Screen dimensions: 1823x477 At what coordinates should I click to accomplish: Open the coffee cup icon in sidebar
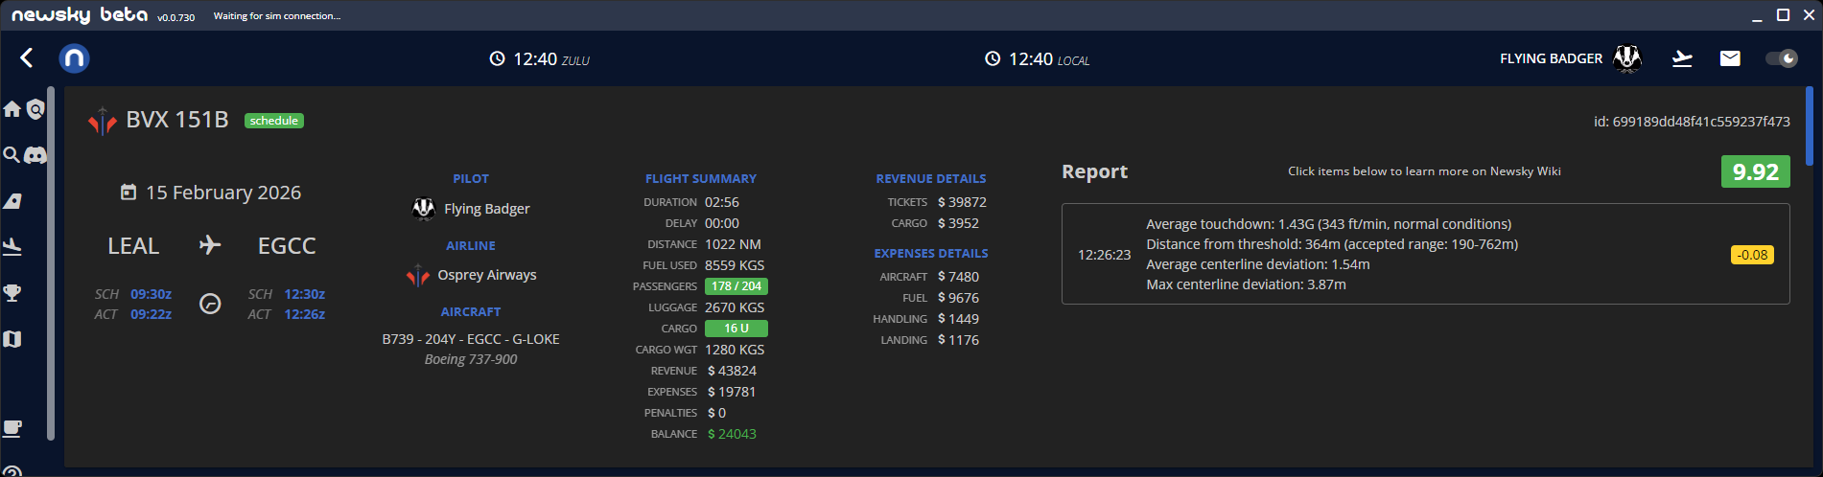click(12, 428)
